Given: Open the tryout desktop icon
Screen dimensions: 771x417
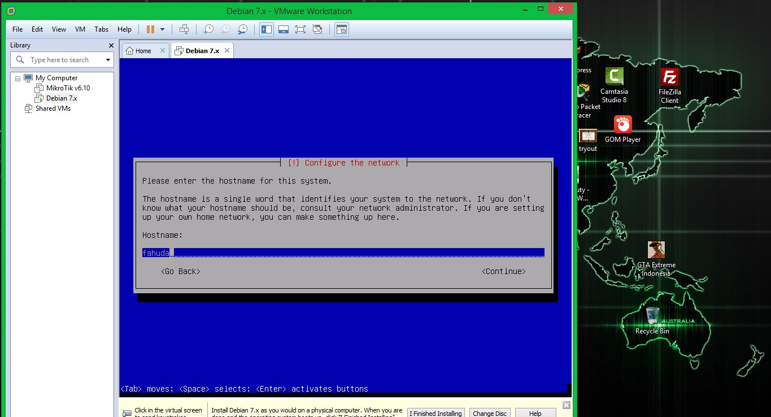Looking at the screenshot, I should click(x=588, y=141).
